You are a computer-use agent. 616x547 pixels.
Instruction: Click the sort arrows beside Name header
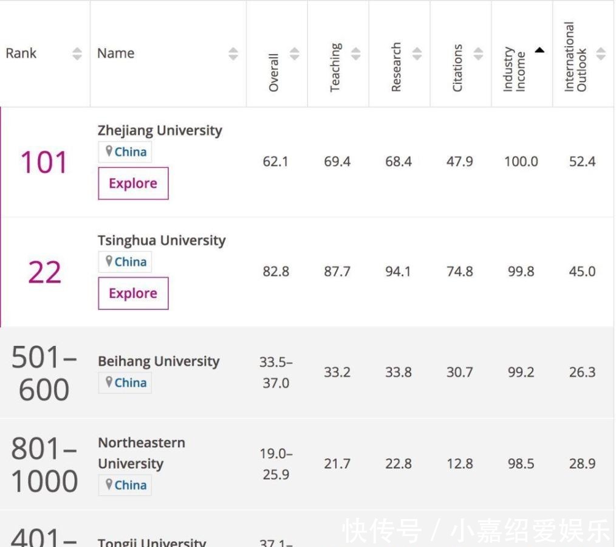[233, 53]
